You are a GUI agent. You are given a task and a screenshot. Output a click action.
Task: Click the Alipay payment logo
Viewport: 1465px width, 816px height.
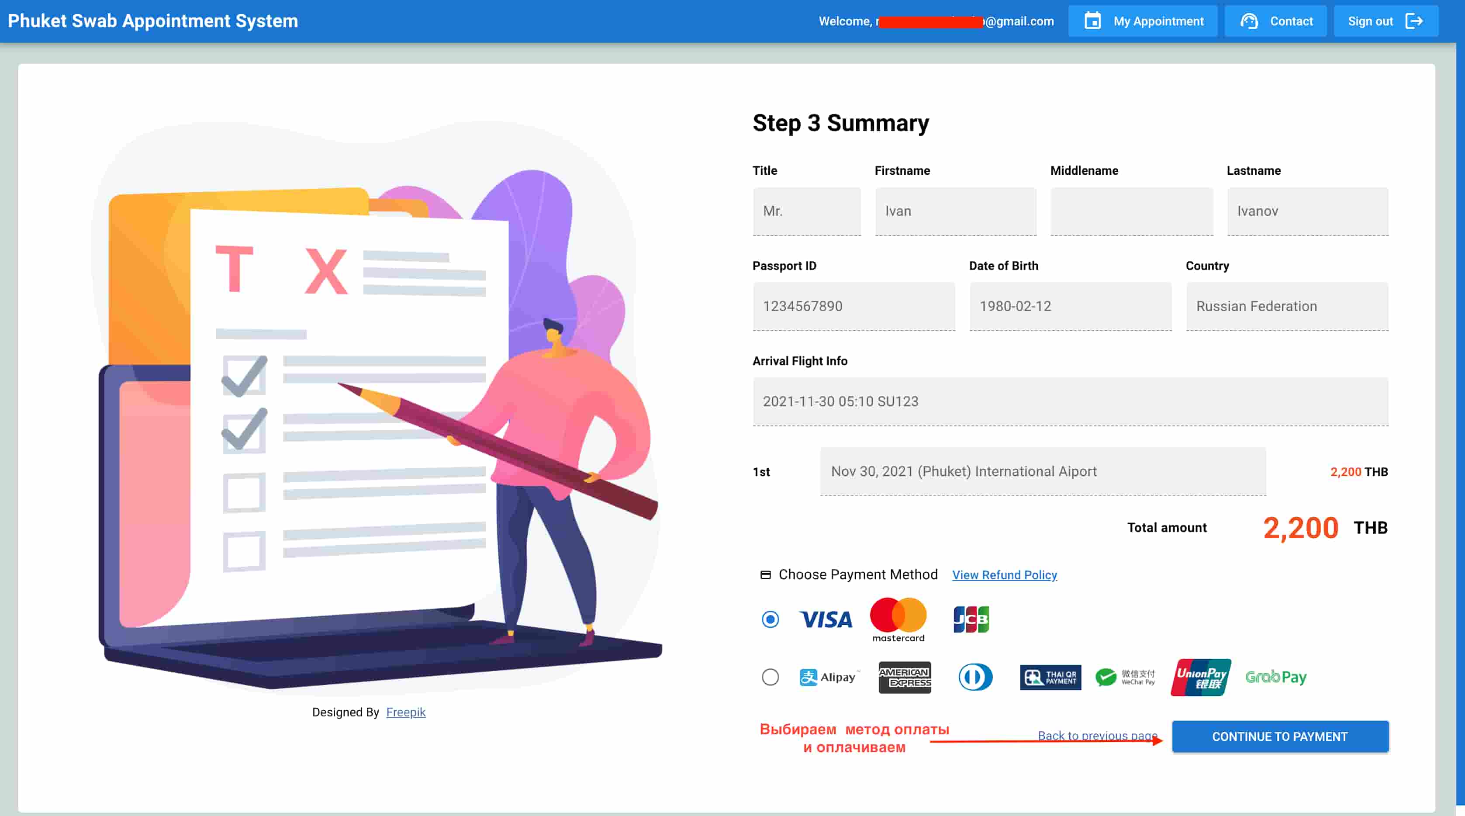point(828,677)
